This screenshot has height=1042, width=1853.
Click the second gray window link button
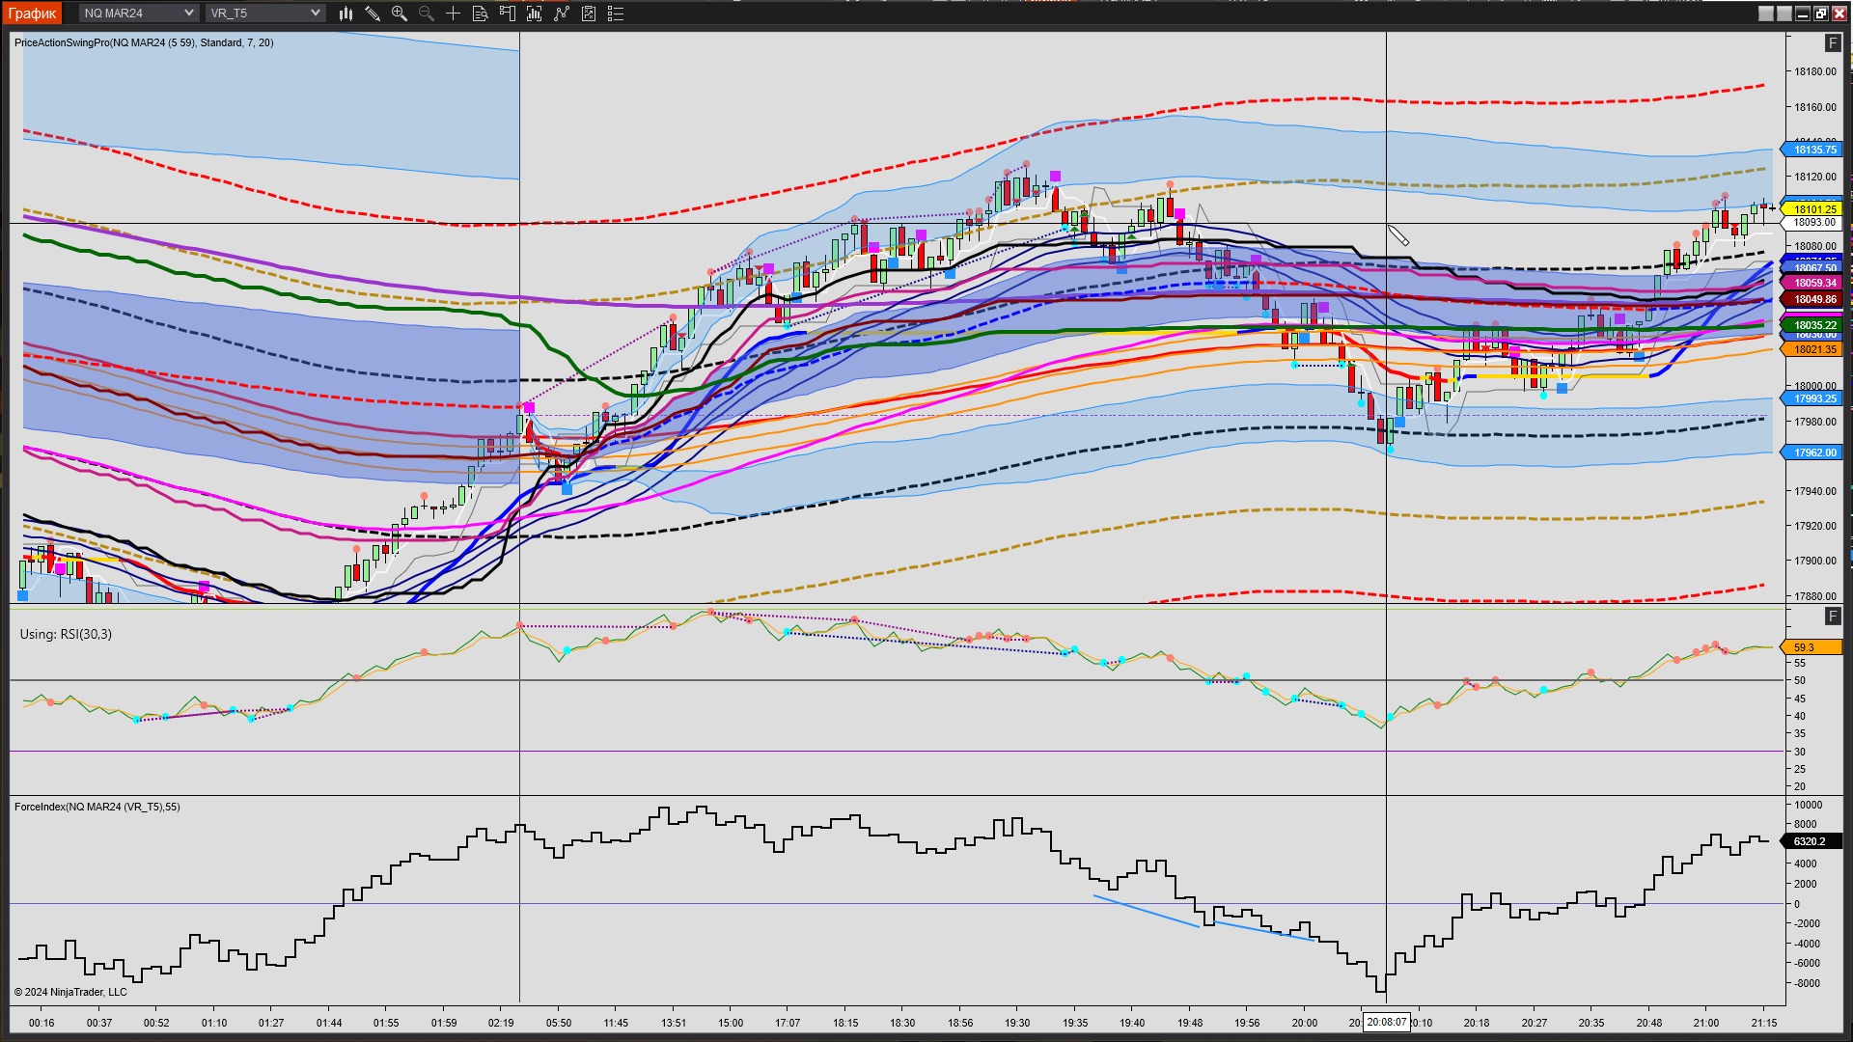[x=1784, y=14]
